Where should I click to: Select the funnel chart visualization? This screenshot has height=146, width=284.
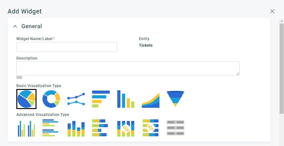(175, 99)
